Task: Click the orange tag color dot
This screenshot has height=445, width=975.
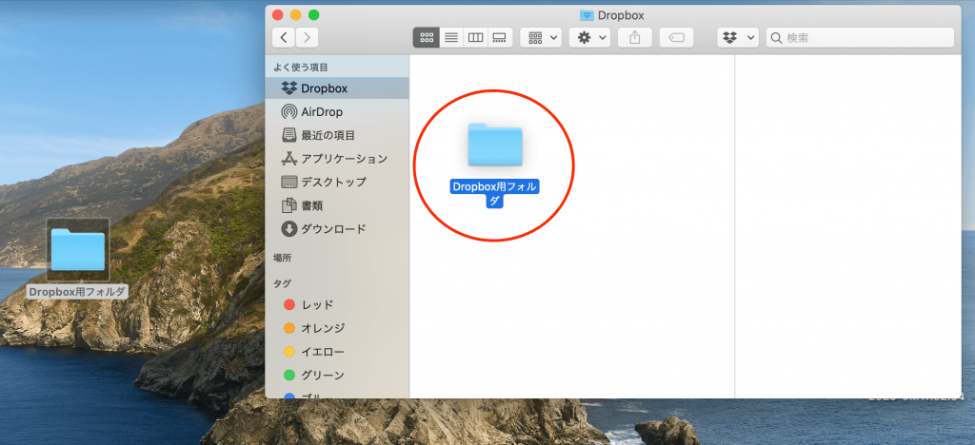Action: (289, 328)
